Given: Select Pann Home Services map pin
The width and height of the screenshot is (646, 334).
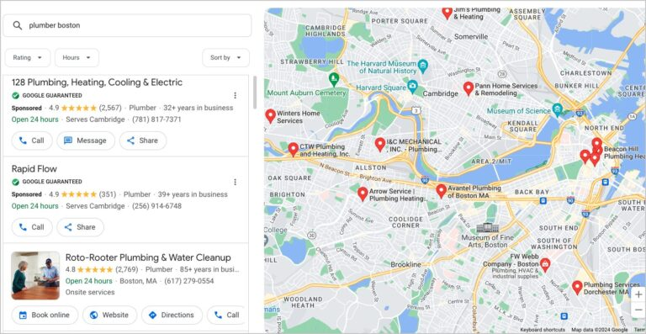Looking at the screenshot, I should 468,88.
